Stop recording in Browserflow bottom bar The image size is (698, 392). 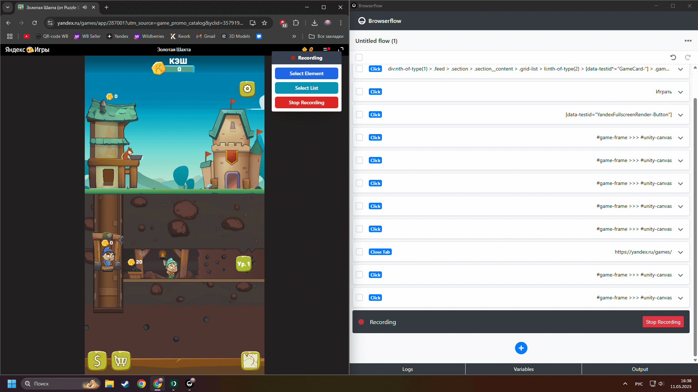[663, 322]
